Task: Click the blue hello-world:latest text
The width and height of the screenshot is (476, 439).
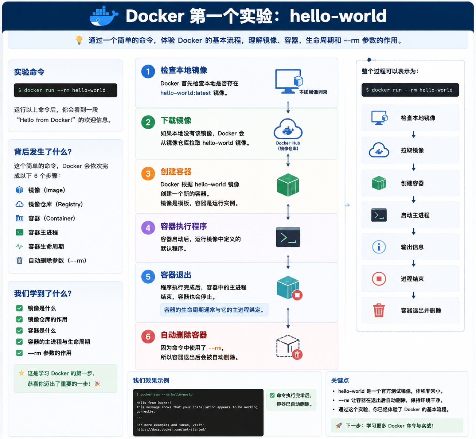Action: [x=186, y=93]
